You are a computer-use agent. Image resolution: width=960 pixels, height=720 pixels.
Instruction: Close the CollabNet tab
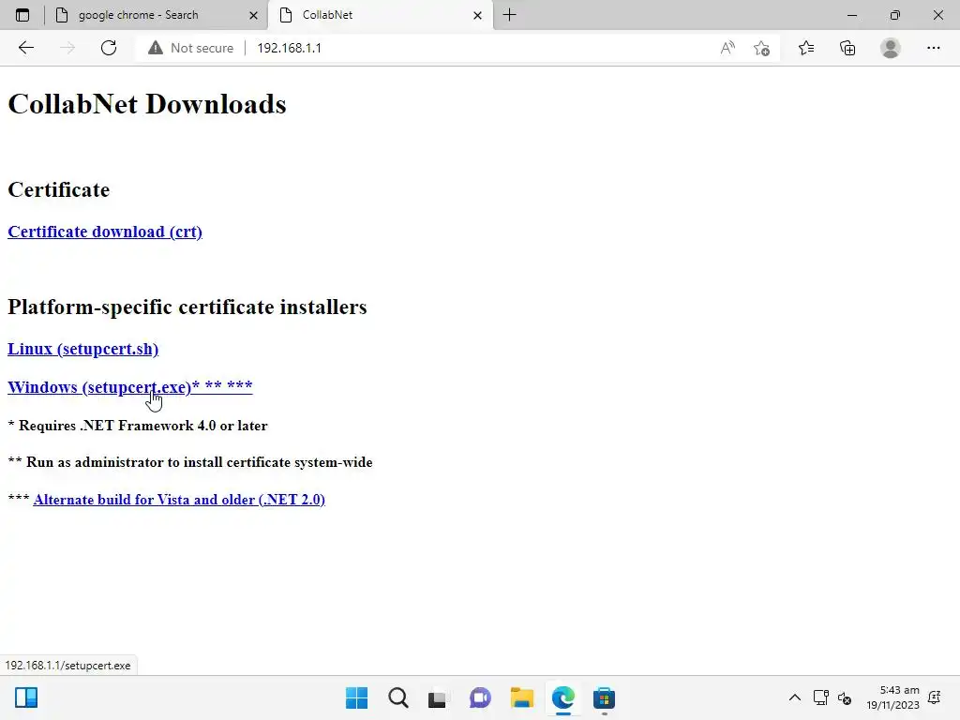(477, 15)
